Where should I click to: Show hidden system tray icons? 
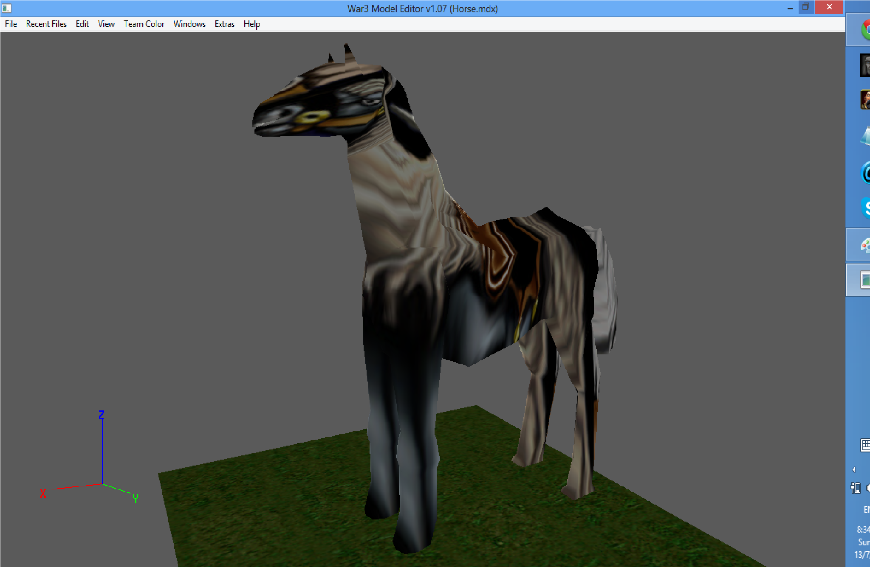point(854,470)
